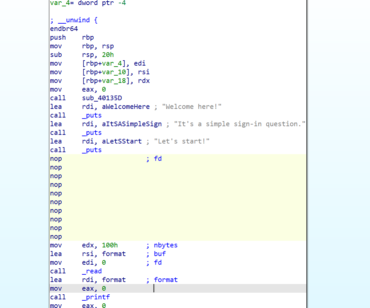This screenshot has width=370, height=308.
Task: Click the lea mnemonic on the aWelcomeHere line
Action: coord(56,107)
